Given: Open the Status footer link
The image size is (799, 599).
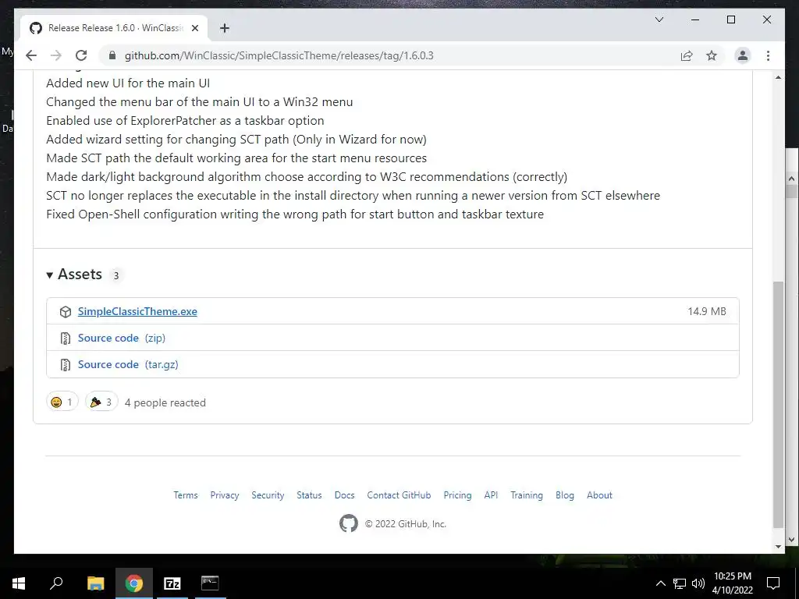Looking at the screenshot, I should click(309, 495).
